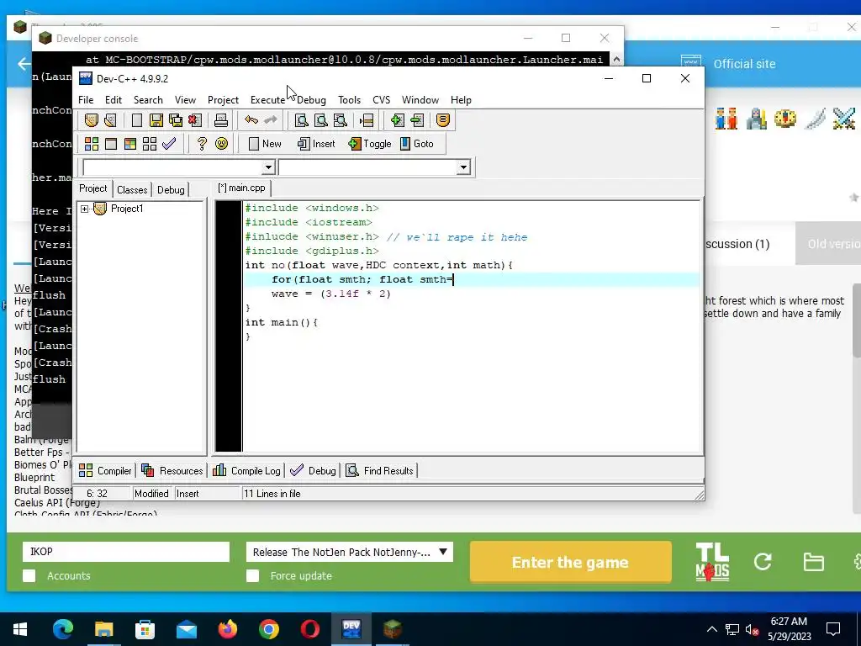Viewport: 861px width, 646px height.
Task: Open Firefox from the taskbar
Action: coord(227,629)
